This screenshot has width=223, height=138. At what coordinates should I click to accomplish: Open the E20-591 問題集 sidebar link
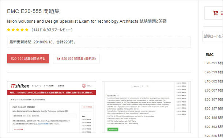point(213,63)
